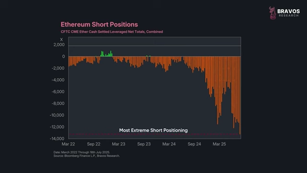
Task: Click the x-axis label Mar 23
Action: (118, 144)
